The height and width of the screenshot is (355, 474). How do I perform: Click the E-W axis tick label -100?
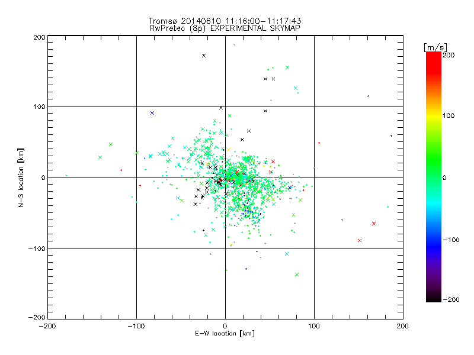pyautogui.click(x=136, y=326)
